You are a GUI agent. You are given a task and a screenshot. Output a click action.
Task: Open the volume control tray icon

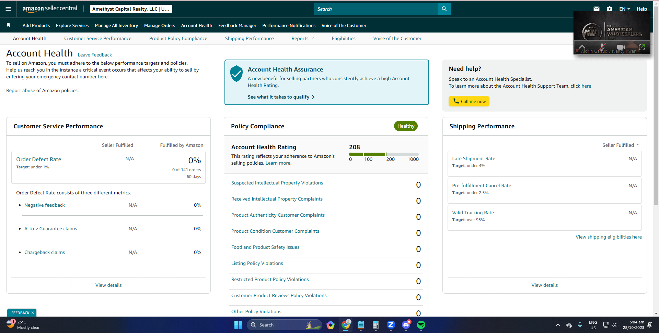point(614,325)
